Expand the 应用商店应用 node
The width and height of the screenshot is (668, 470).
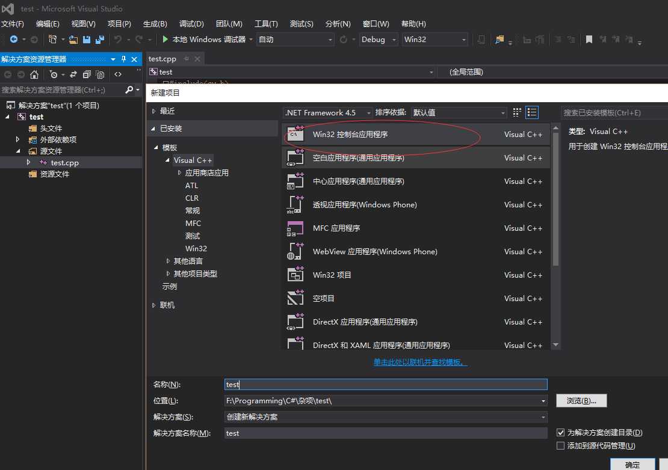pos(179,172)
